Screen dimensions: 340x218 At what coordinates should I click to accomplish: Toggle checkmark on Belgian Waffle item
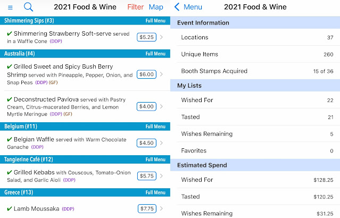point(9,139)
